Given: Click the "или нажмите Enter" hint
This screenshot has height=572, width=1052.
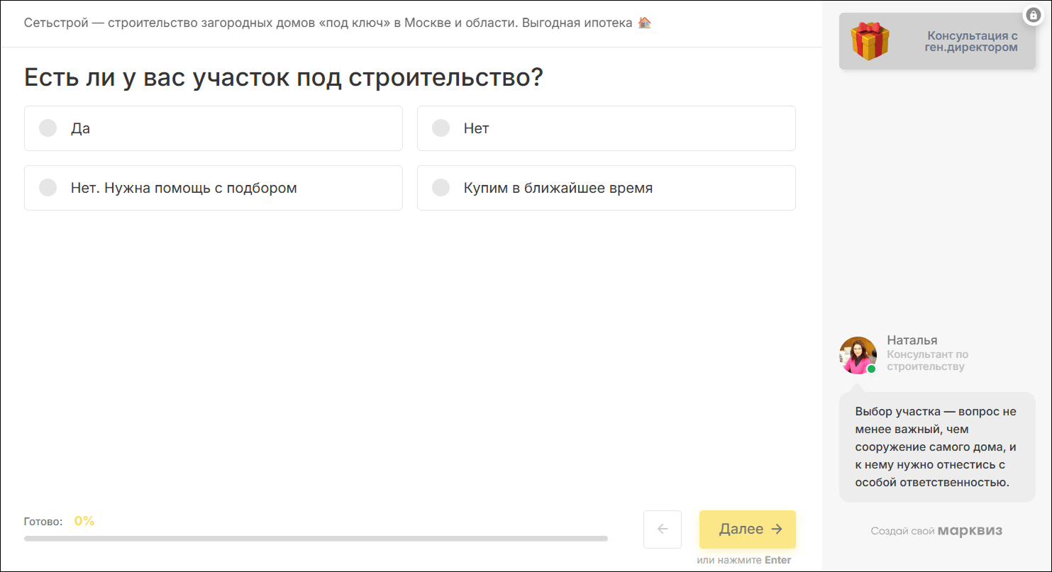Looking at the screenshot, I should [x=743, y=560].
